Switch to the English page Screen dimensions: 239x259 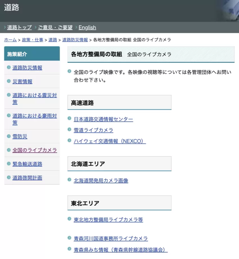87,27
